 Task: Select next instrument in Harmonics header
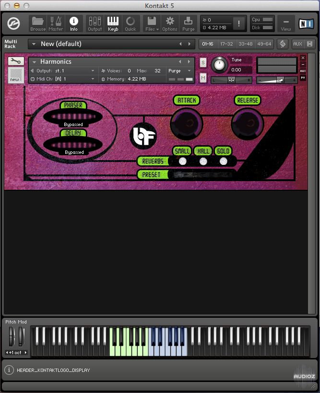tap(189, 62)
